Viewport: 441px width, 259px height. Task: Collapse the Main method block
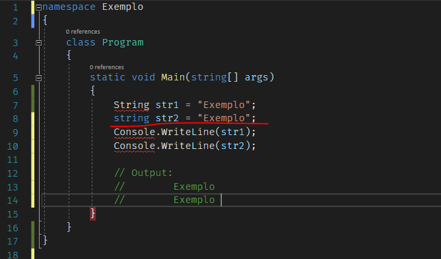coord(39,78)
